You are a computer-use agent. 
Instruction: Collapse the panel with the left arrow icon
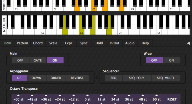click(188, 43)
